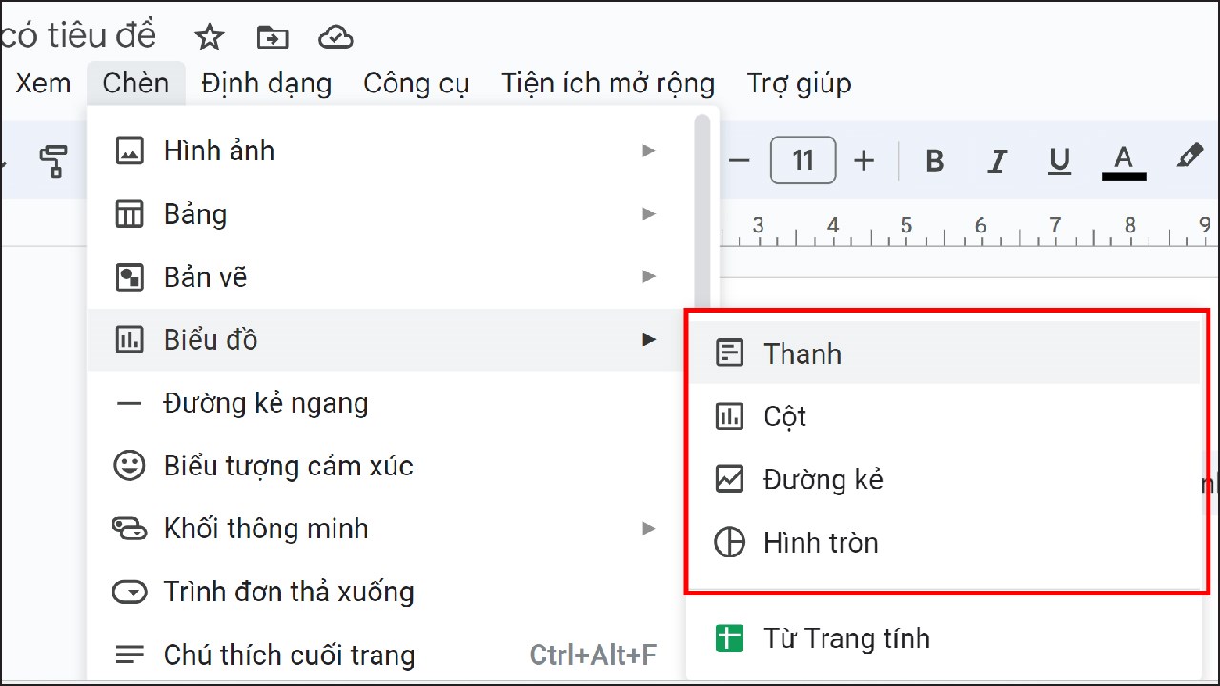Open the text color picker
The image size is (1220, 686).
(x=1124, y=161)
